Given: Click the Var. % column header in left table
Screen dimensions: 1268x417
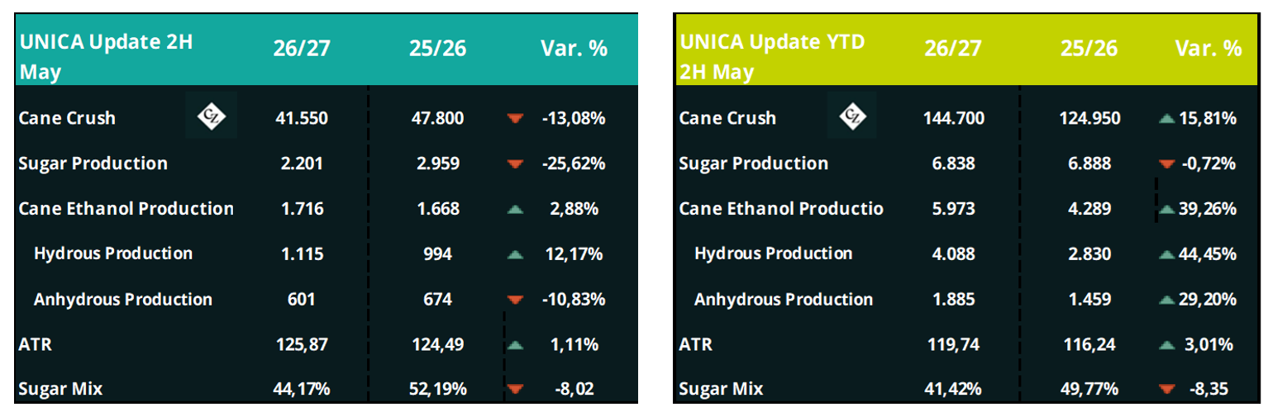Looking at the screenshot, I should 574,49.
